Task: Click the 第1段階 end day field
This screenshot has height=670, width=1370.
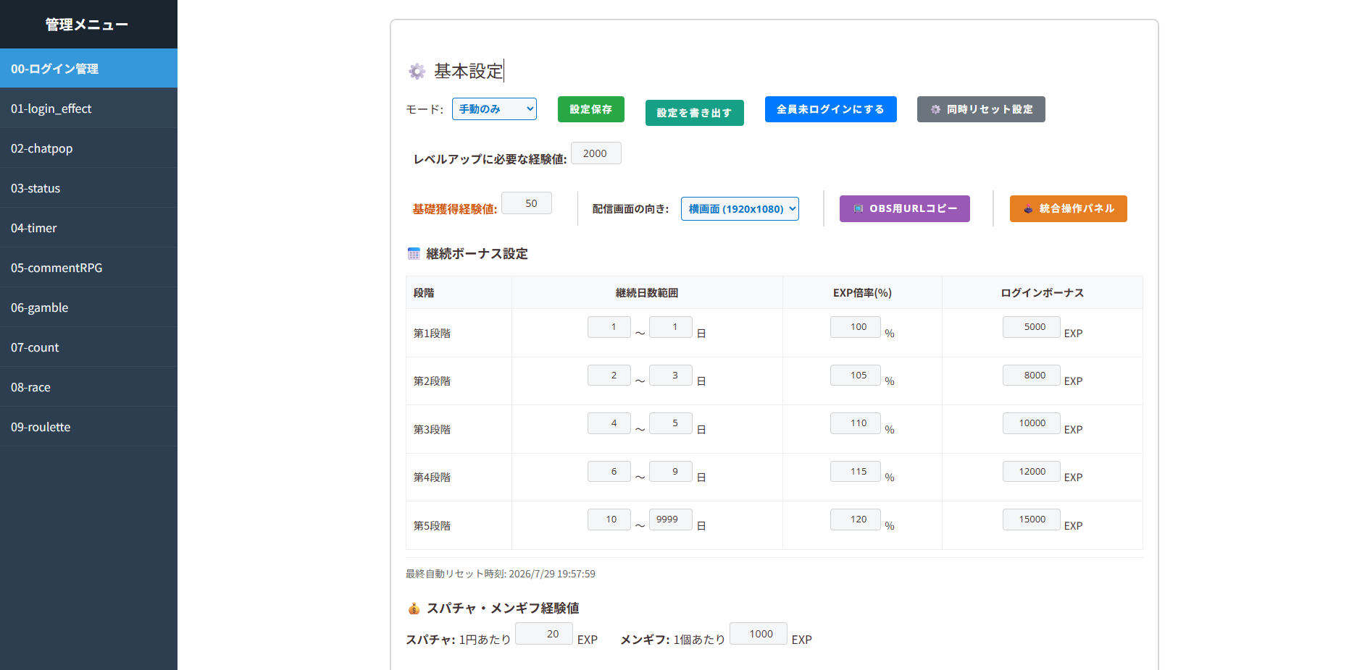Action: (x=671, y=327)
